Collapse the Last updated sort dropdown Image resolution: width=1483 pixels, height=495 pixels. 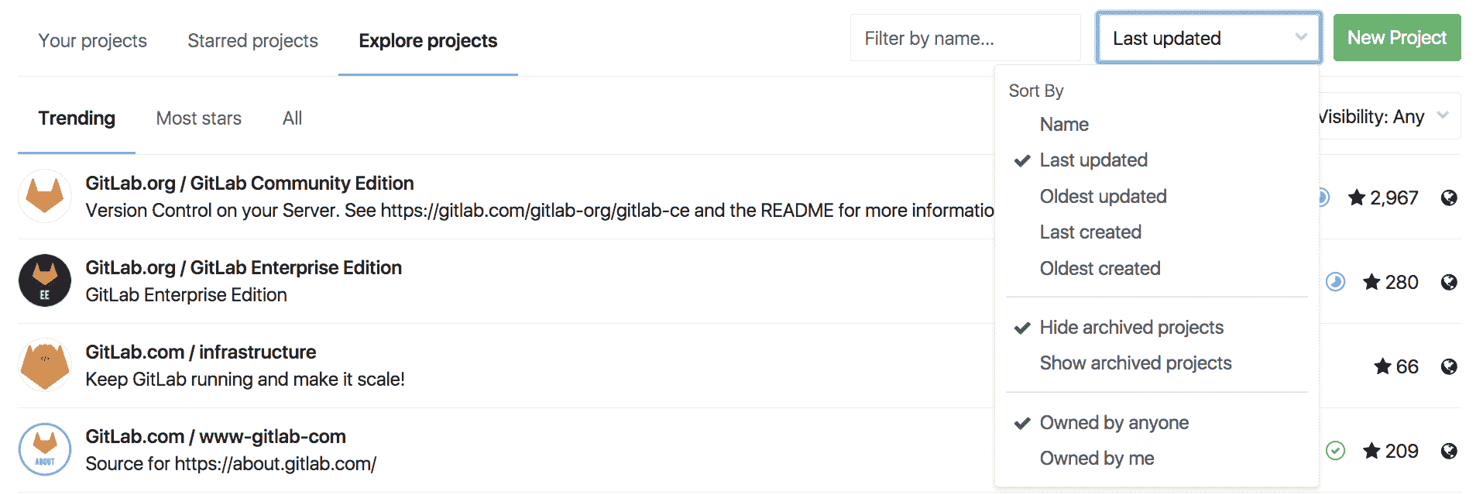(1208, 38)
